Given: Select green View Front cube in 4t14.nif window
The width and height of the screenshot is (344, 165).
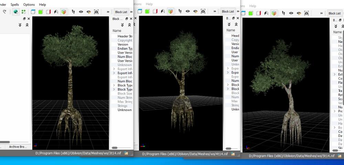Looking at the screenshot, I should [x=148, y=11].
